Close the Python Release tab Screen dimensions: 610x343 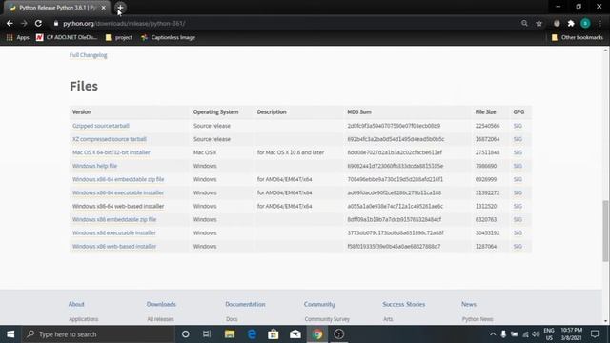[104, 8]
